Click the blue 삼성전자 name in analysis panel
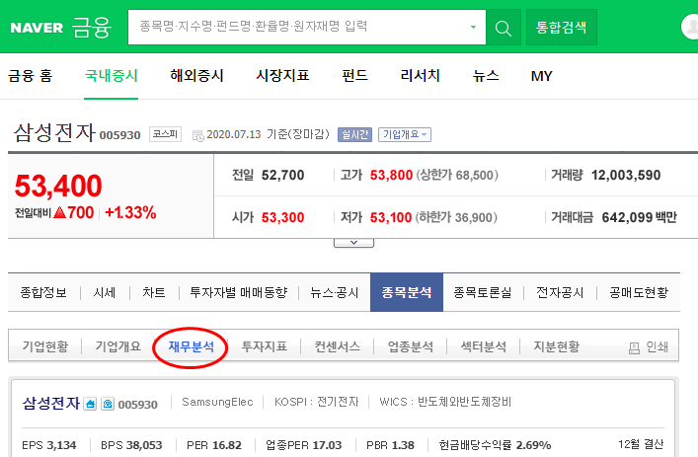 coord(51,403)
